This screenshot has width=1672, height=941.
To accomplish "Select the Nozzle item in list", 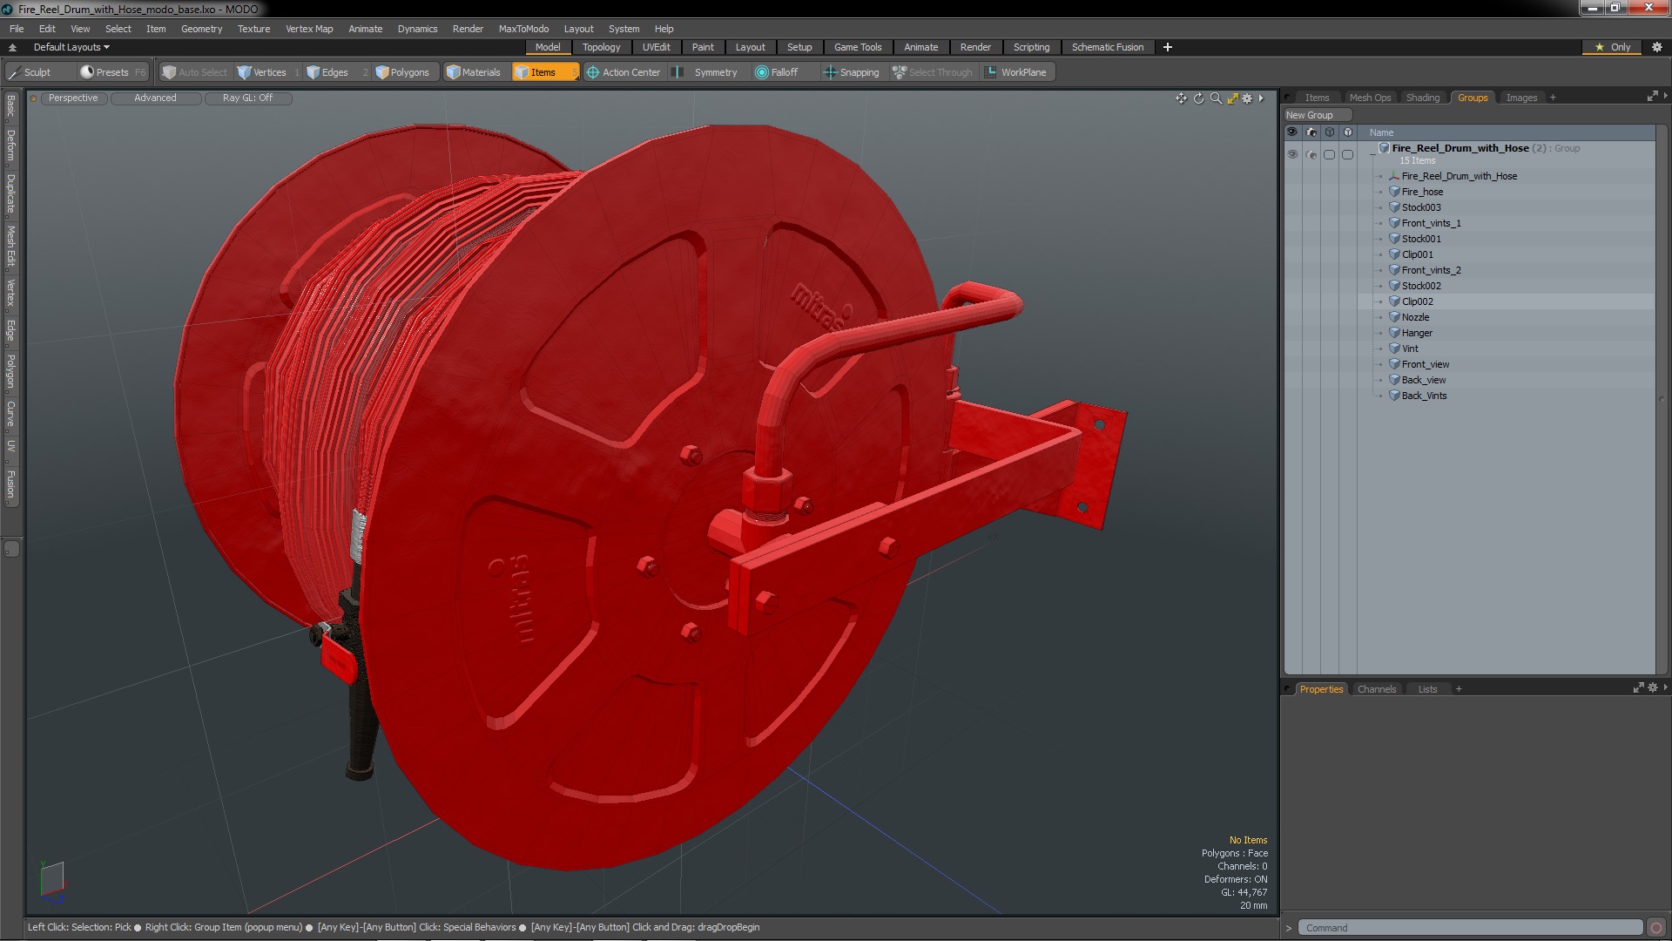I will 1415,317.
